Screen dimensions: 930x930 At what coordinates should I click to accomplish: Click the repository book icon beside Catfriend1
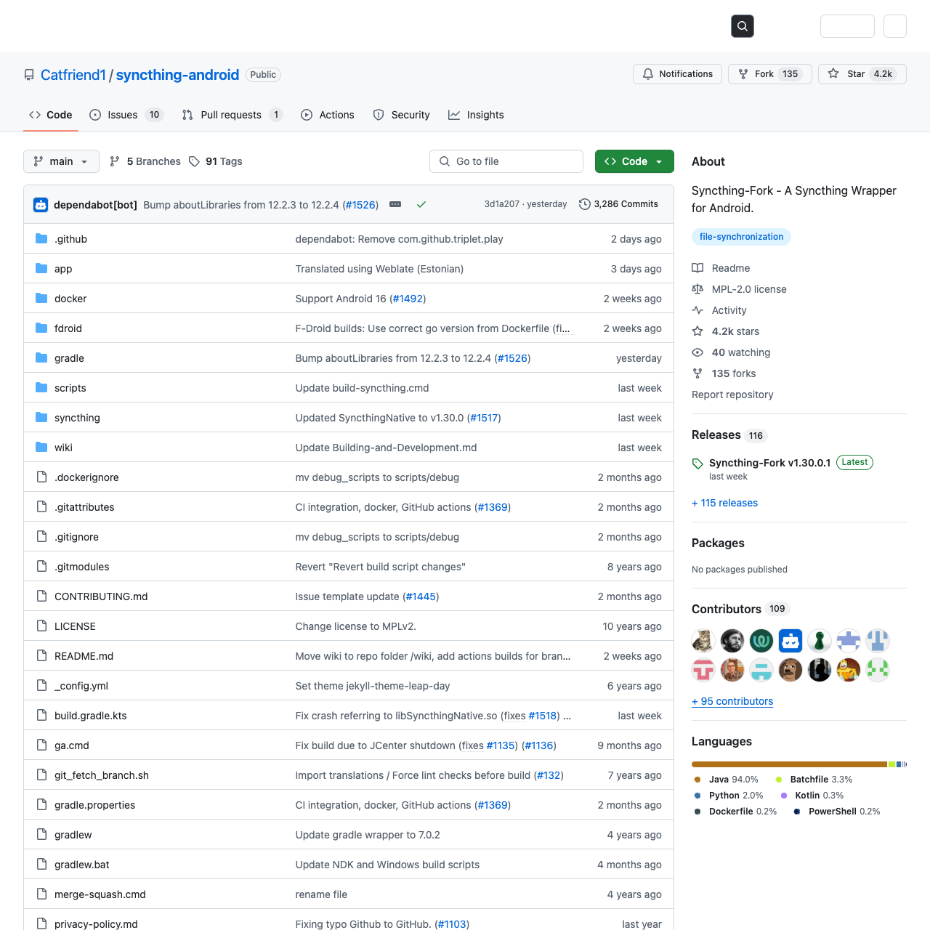click(29, 75)
